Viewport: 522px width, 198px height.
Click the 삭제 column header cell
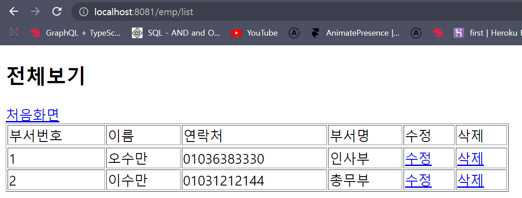click(481, 135)
